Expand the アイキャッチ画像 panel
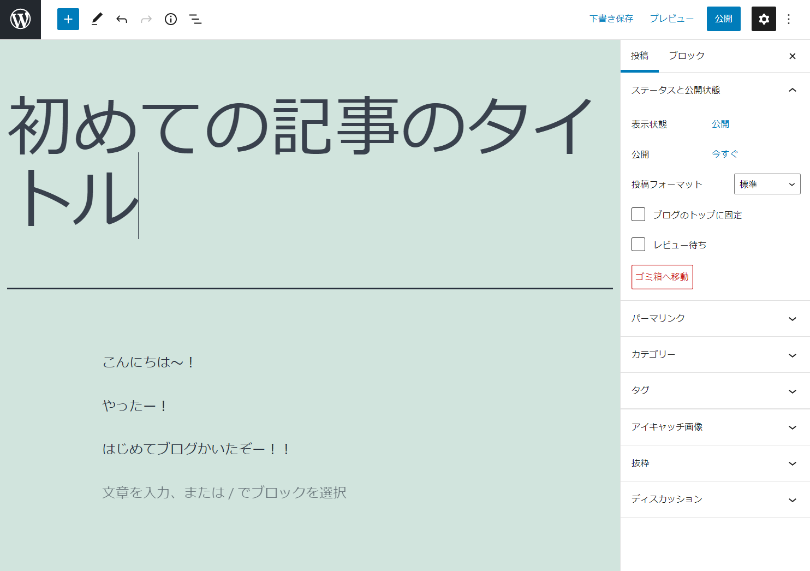Screen dimensions: 810x571 [x=715, y=427]
